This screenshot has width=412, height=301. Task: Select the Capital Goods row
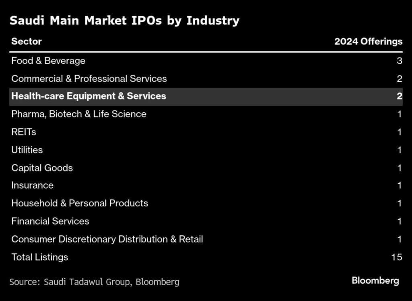[x=42, y=168]
